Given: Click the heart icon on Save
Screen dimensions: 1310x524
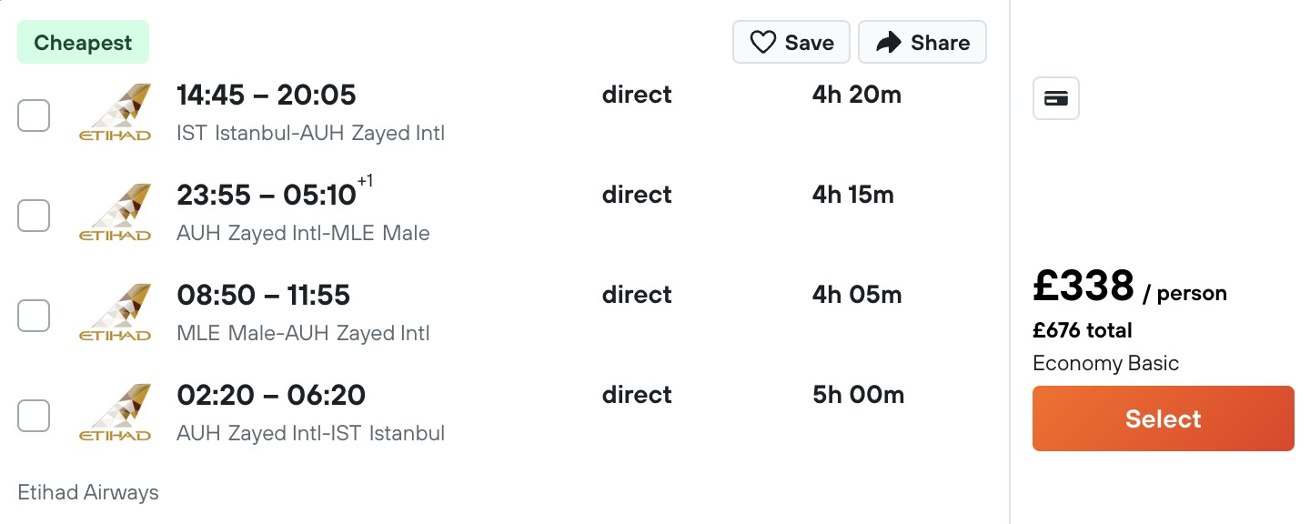Looking at the screenshot, I should coord(762,43).
